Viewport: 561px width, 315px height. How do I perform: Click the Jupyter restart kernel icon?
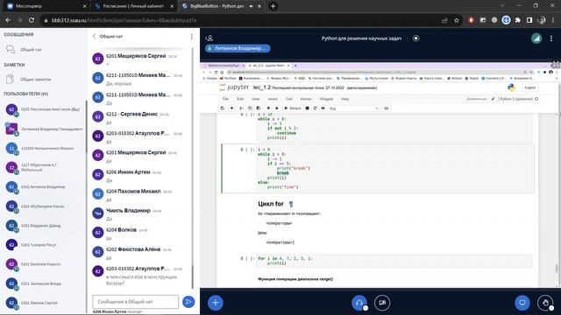point(316,108)
